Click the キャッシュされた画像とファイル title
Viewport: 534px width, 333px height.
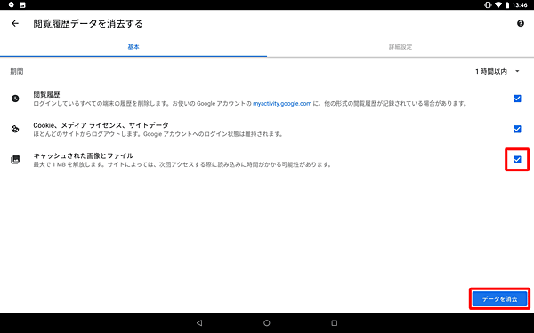pos(84,155)
